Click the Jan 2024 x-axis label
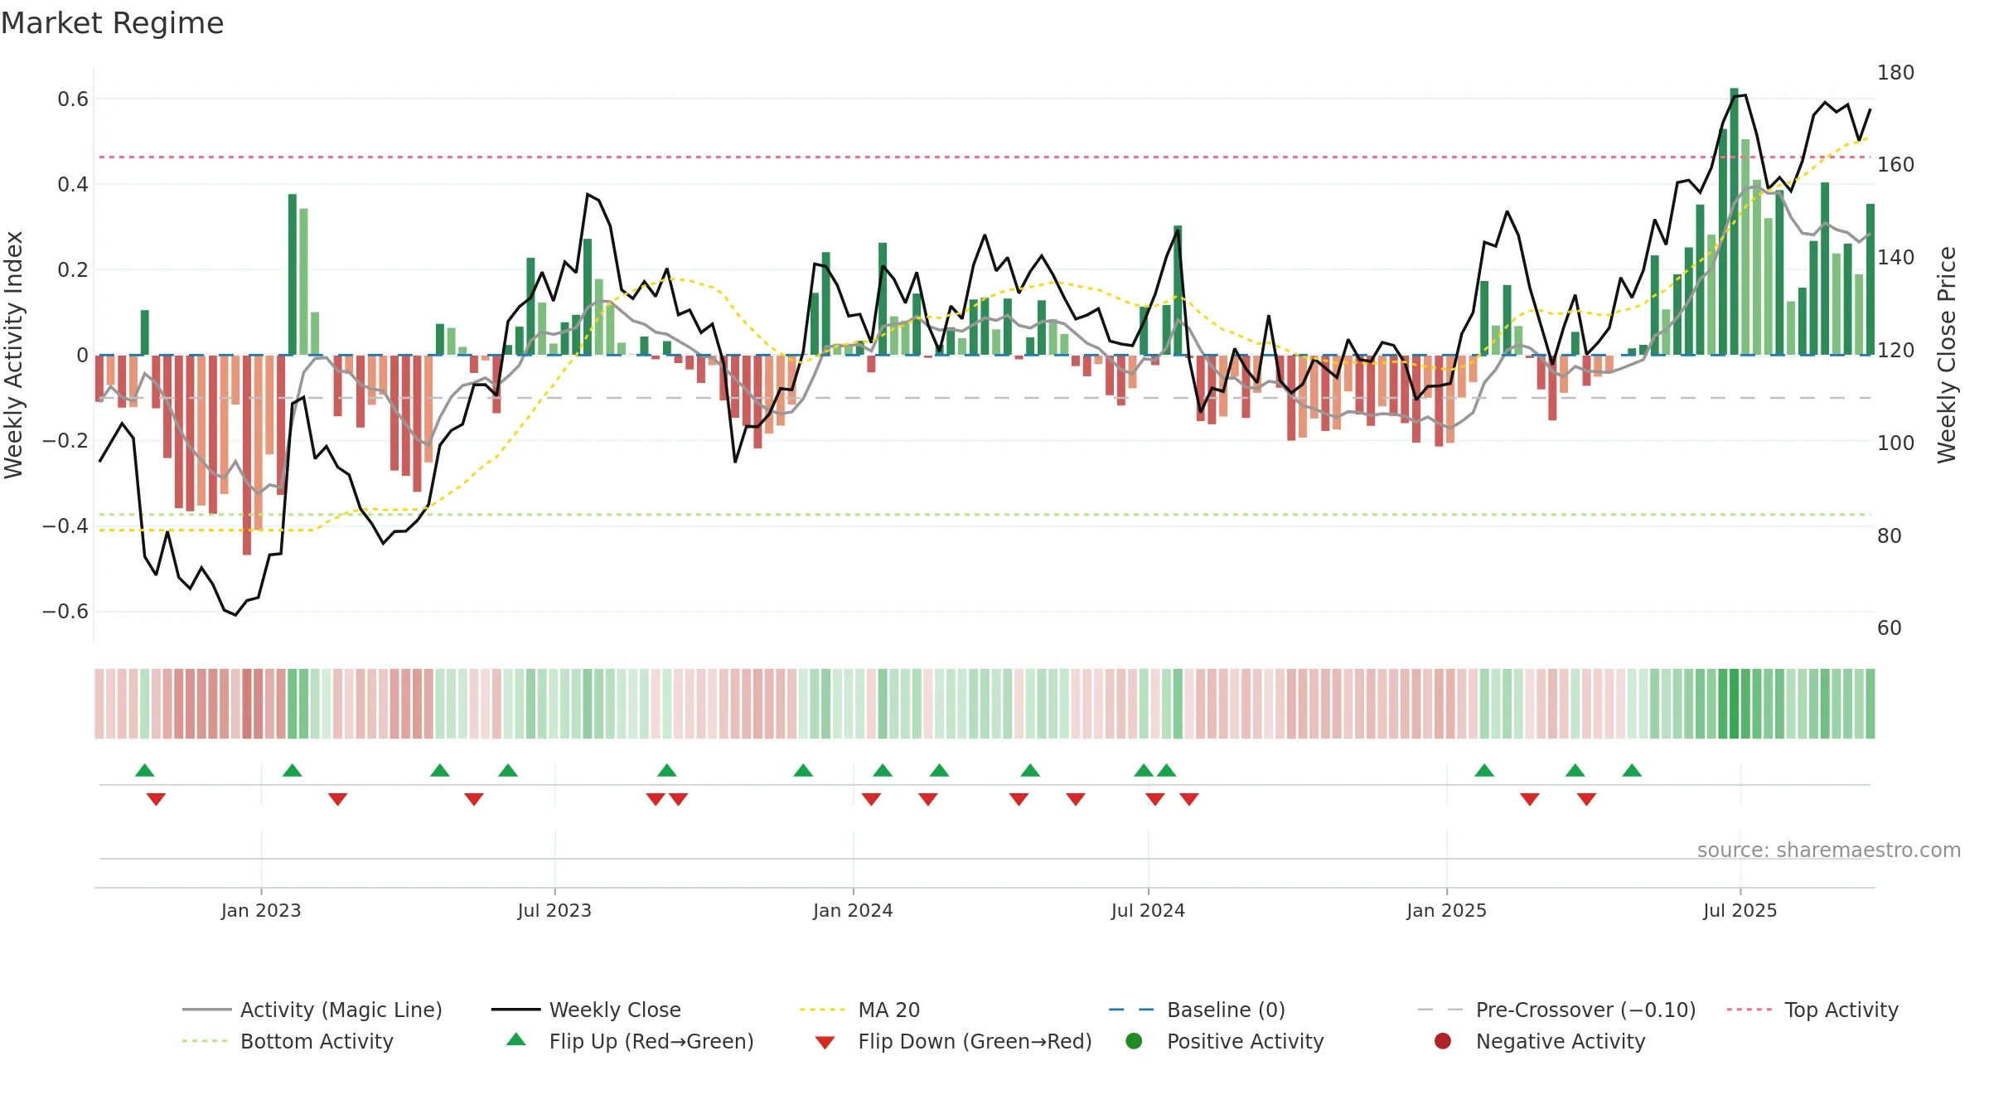1989x1119 pixels. point(853,910)
